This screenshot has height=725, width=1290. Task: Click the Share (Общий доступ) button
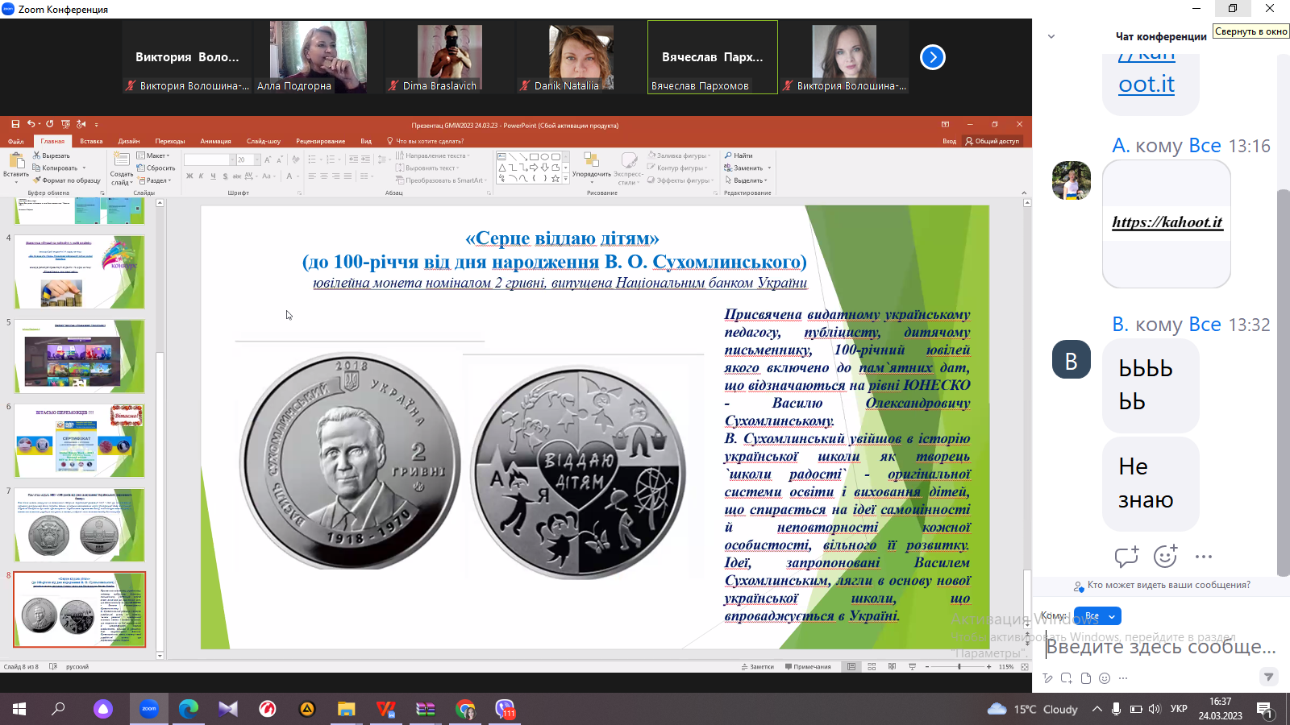[992, 141]
